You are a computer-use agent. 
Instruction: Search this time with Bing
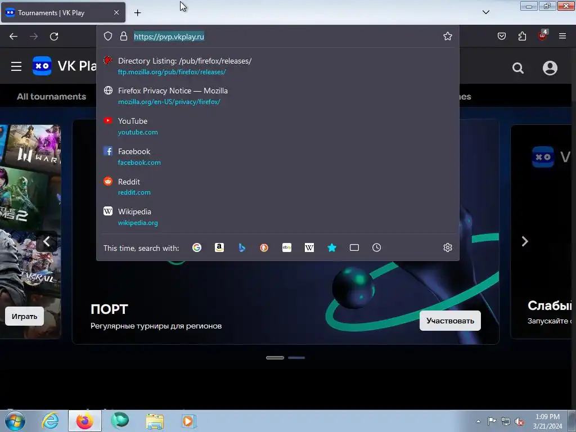coord(242,247)
